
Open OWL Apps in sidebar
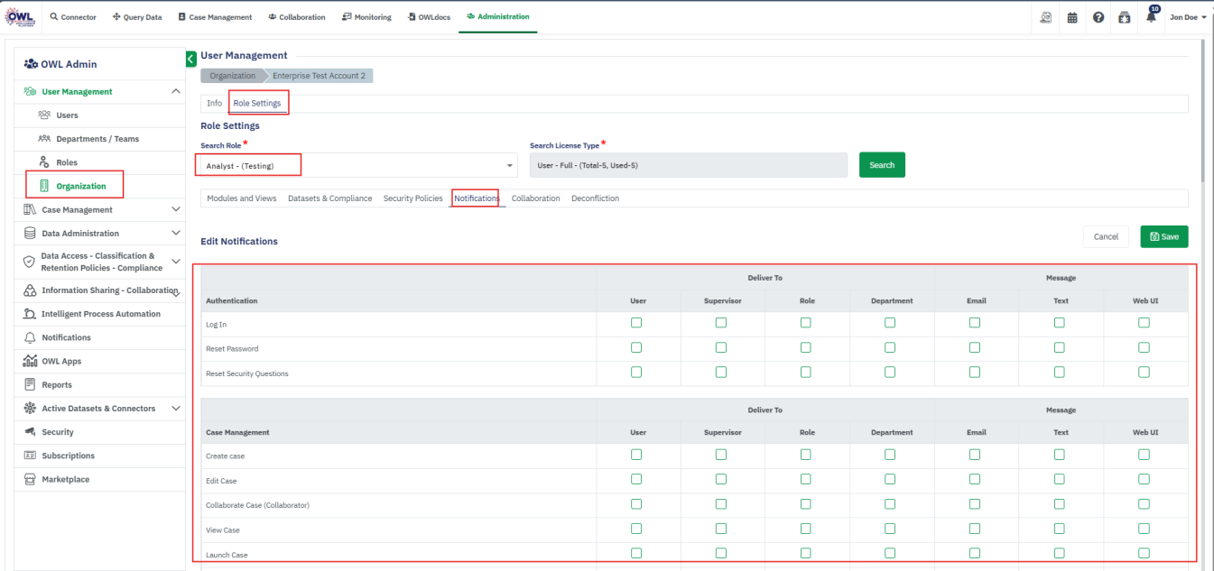point(61,361)
